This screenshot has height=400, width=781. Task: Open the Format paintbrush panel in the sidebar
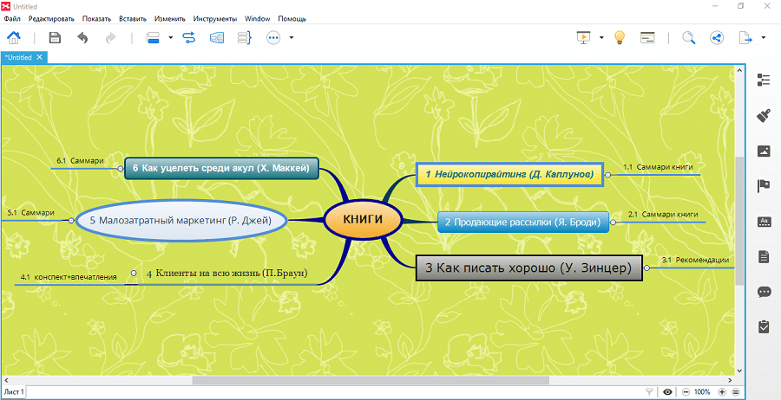coord(764,115)
